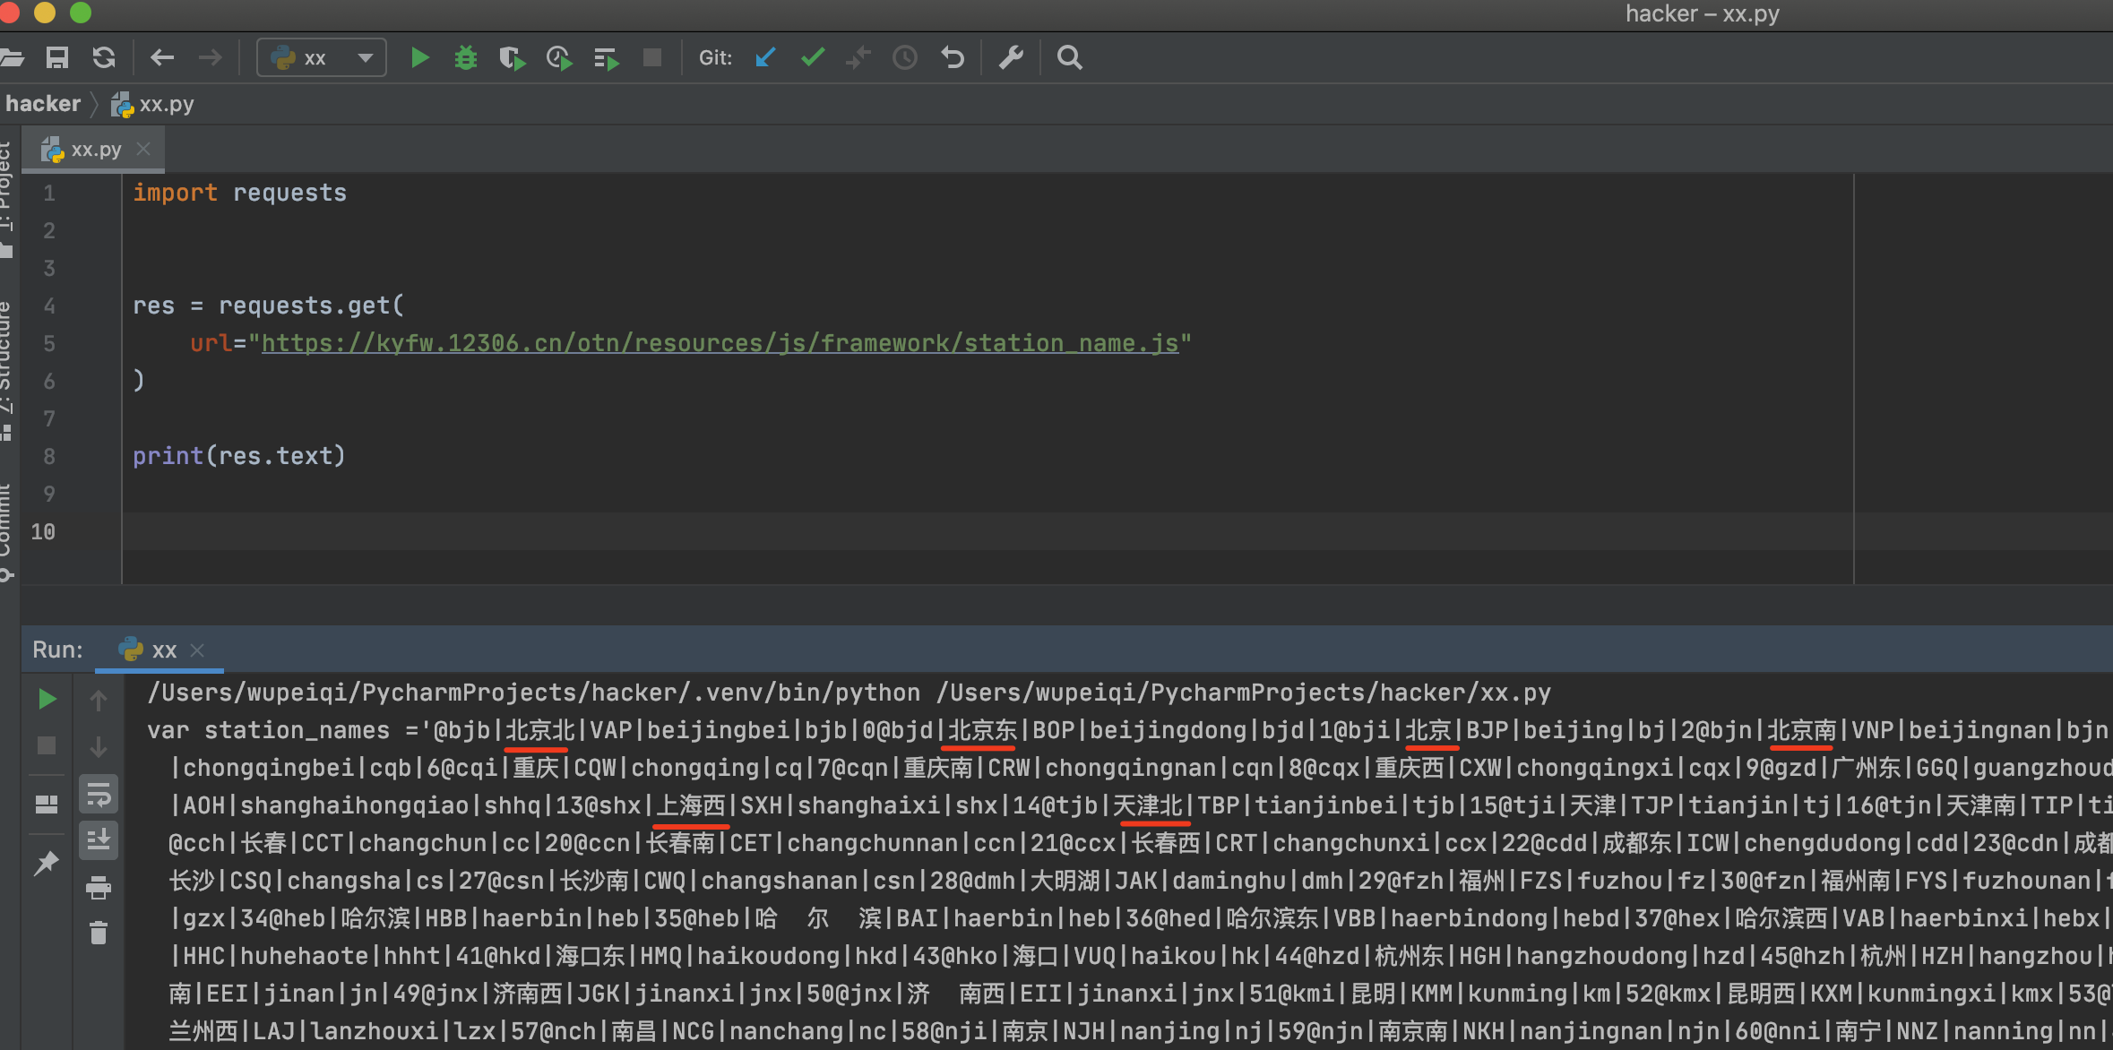Toggle soft-wrap in Run console
Viewport: 2113px width, 1050px height.
[99, 794]
